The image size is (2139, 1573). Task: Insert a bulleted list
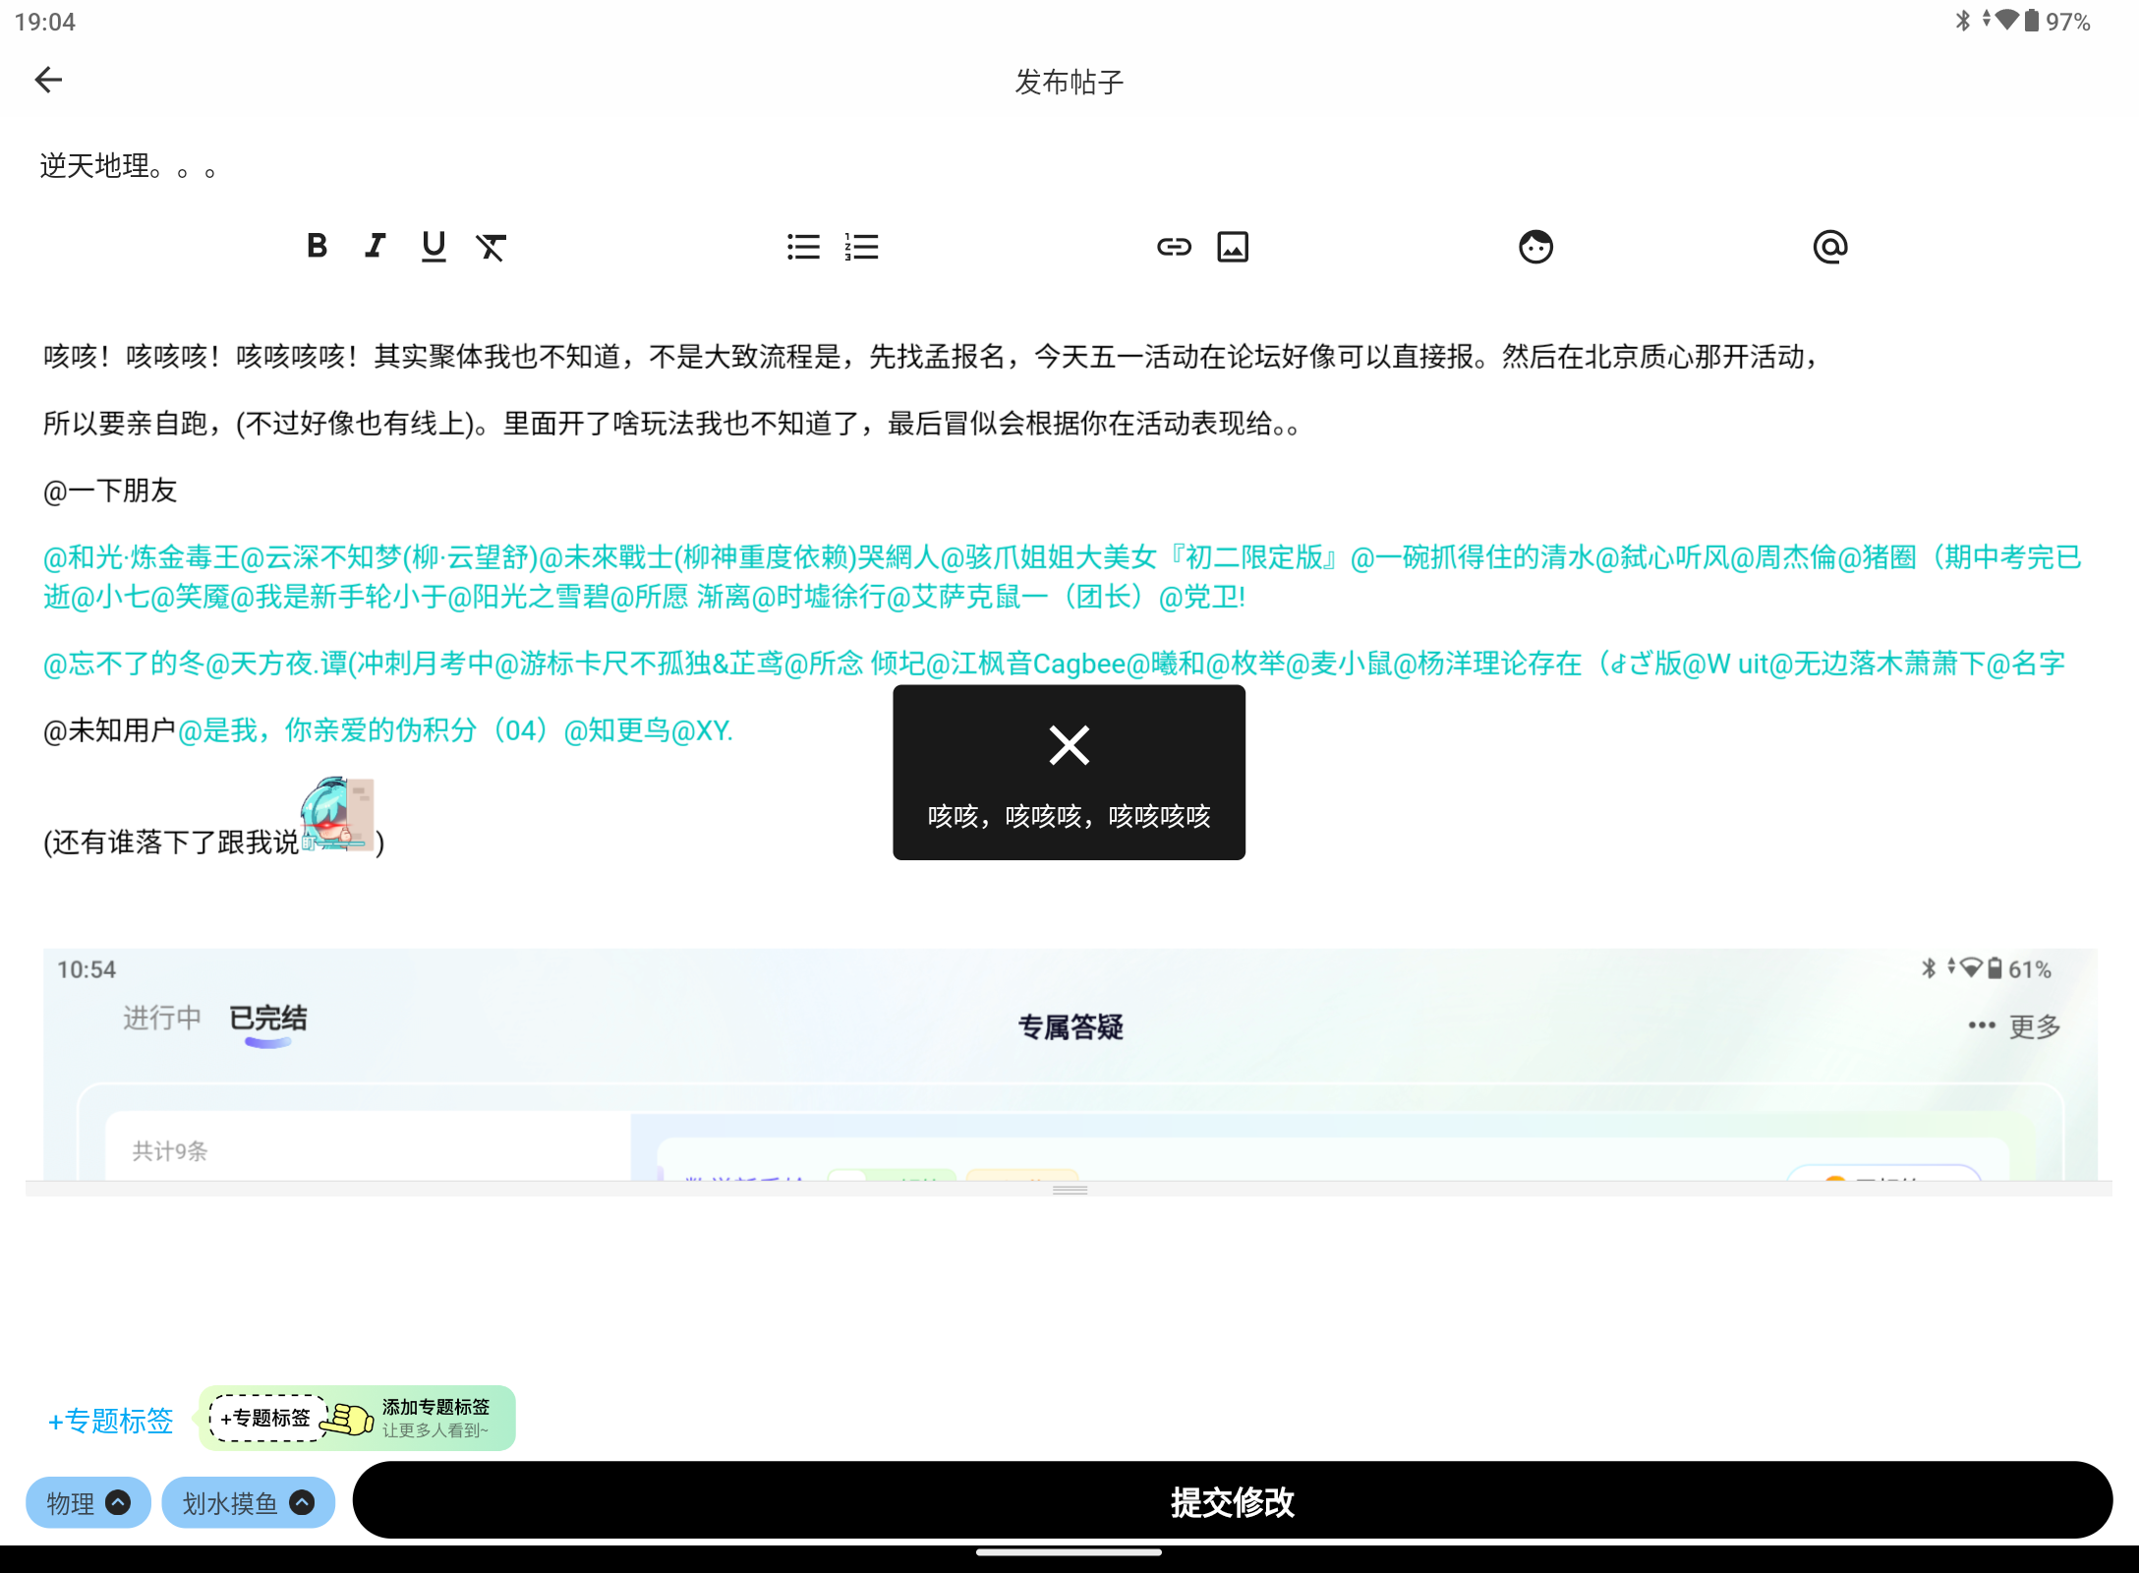[x=803, y=247]
